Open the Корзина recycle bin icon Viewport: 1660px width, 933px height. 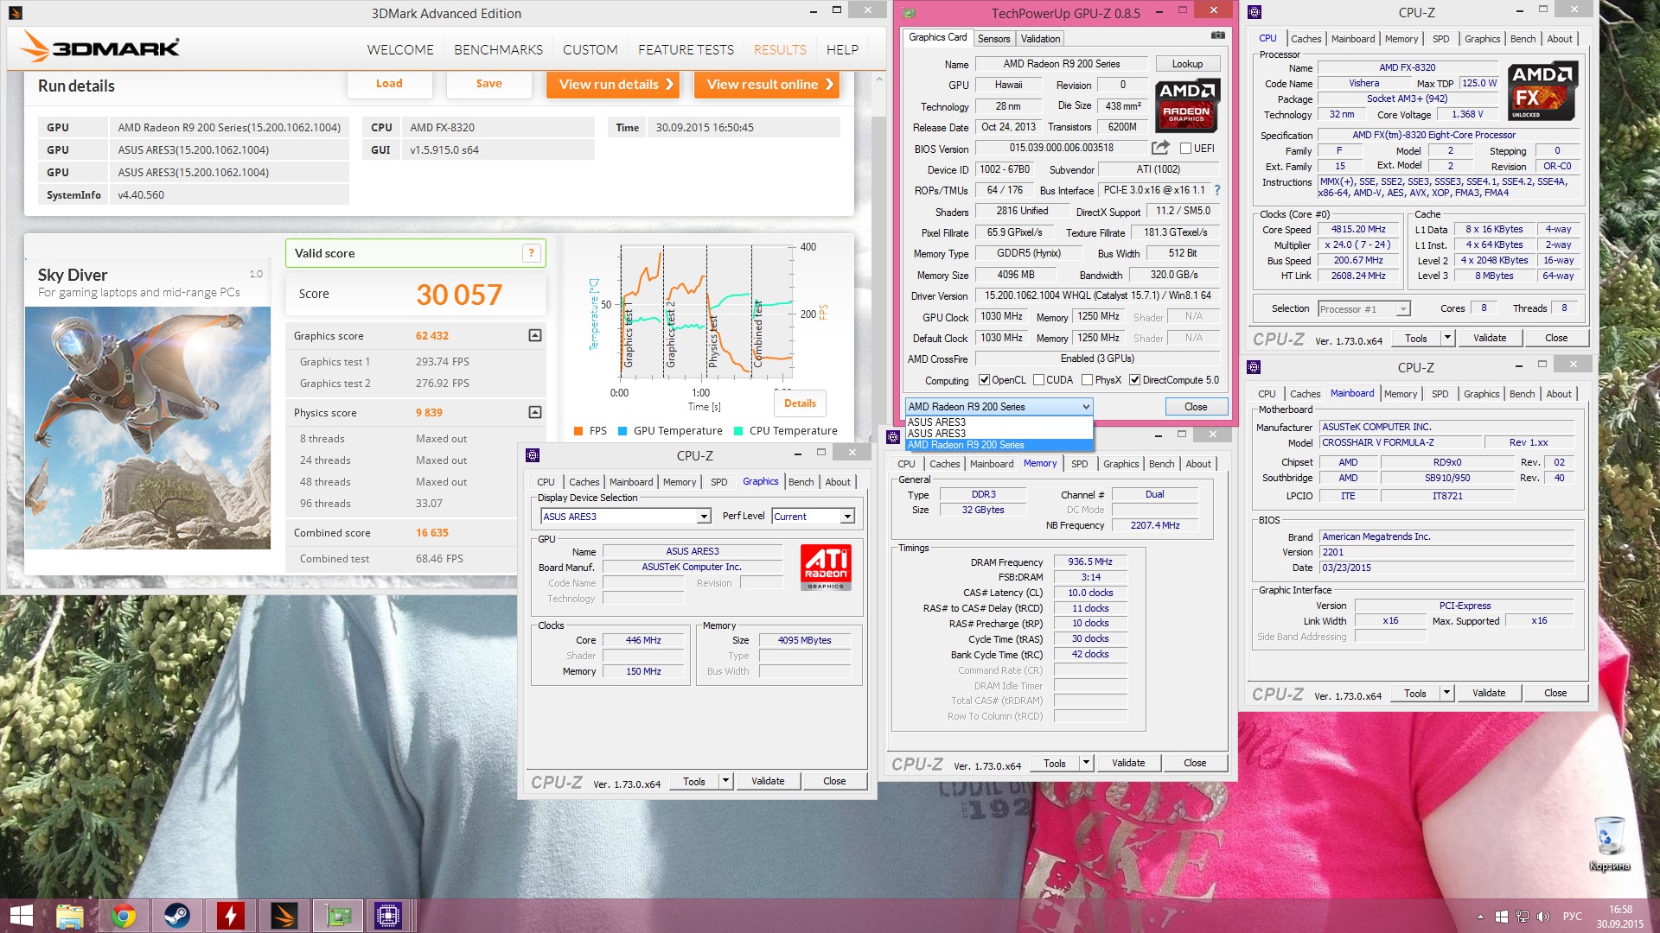pyautogui.click(x=1609, y=844)
